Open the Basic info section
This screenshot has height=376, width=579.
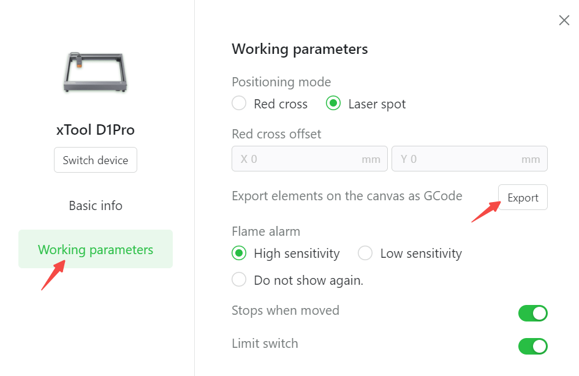tap(96, 206)
